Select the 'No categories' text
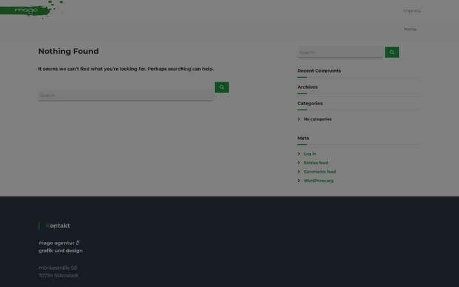Viewport: 459px width, 287px height. pos(317,119)
